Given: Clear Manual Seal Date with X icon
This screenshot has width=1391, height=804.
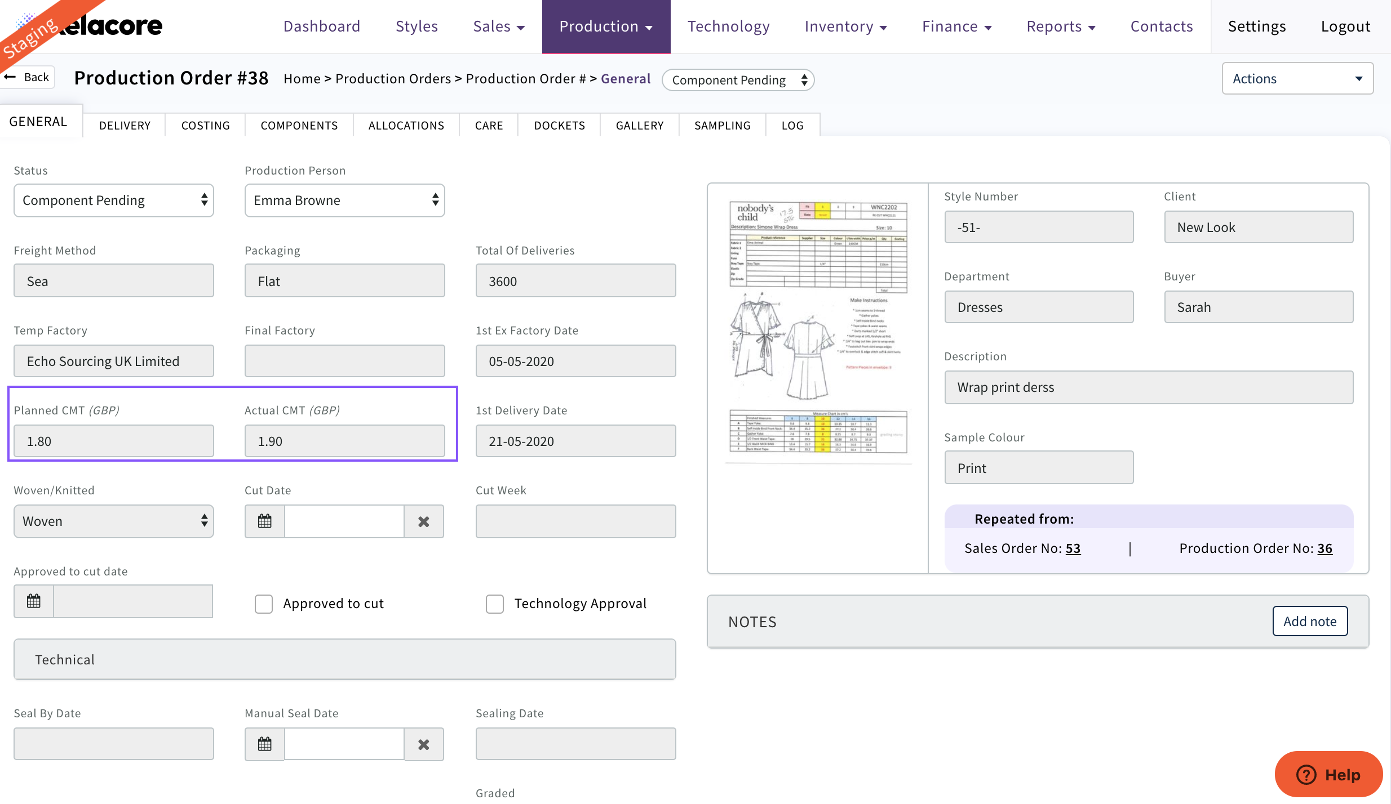Looking at the screenshot, I should (x=424, y=744).
